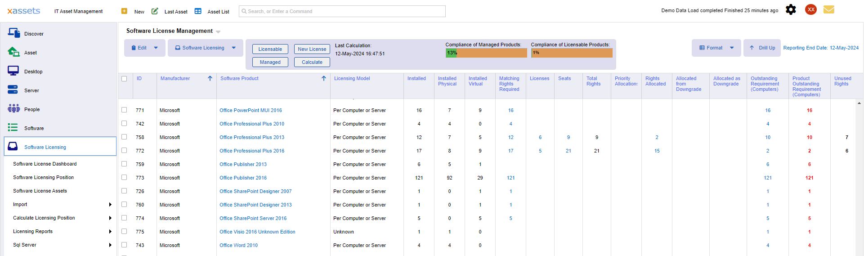Click the Last Asset edit icon
This screenshot has height=256, width=864.
155,11
